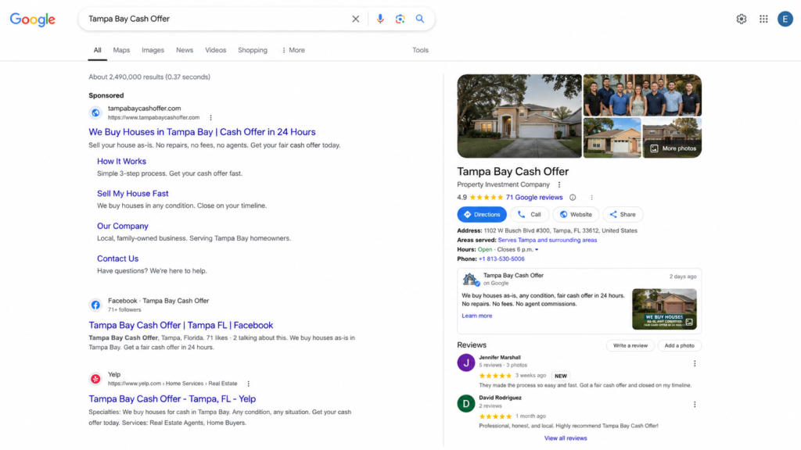Switch to the News tab

(185, 50)
